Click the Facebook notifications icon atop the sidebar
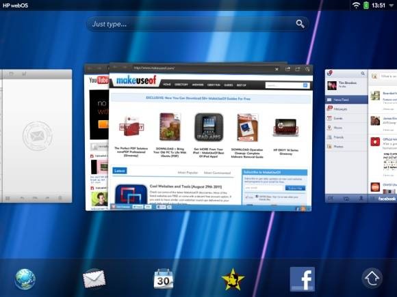 tap(330, 73)
